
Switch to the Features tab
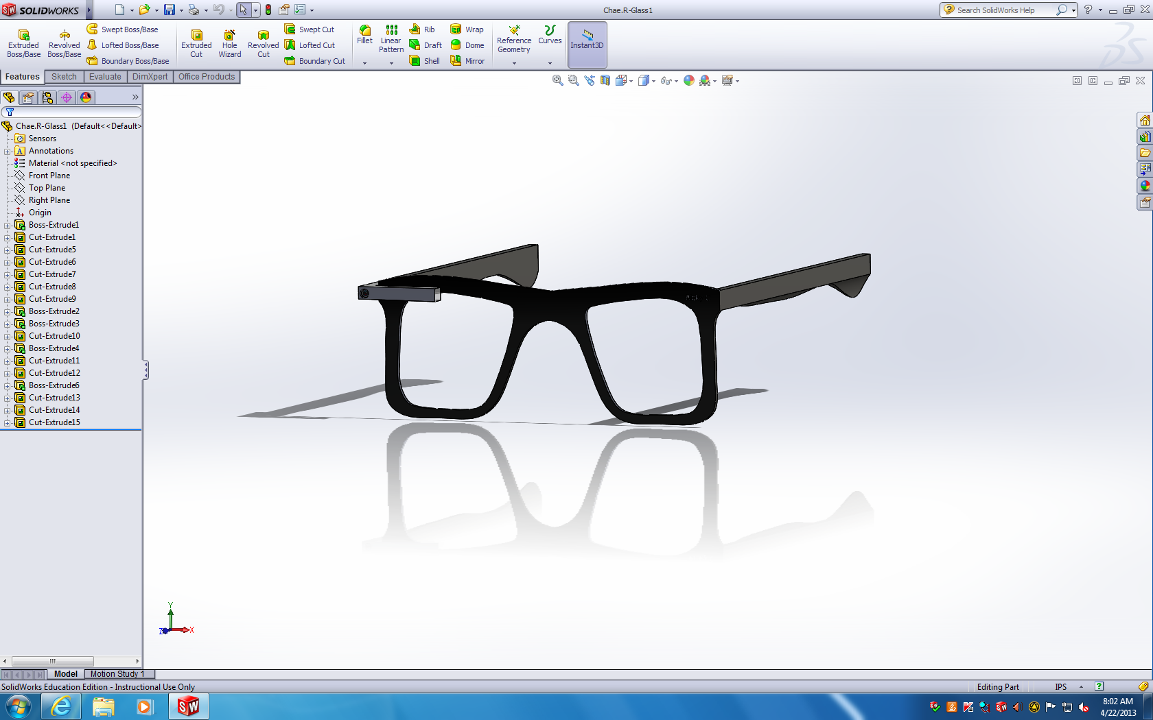[x=23, y=77]
